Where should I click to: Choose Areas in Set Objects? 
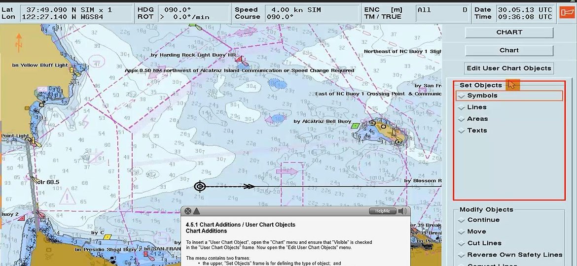[477, 119]
